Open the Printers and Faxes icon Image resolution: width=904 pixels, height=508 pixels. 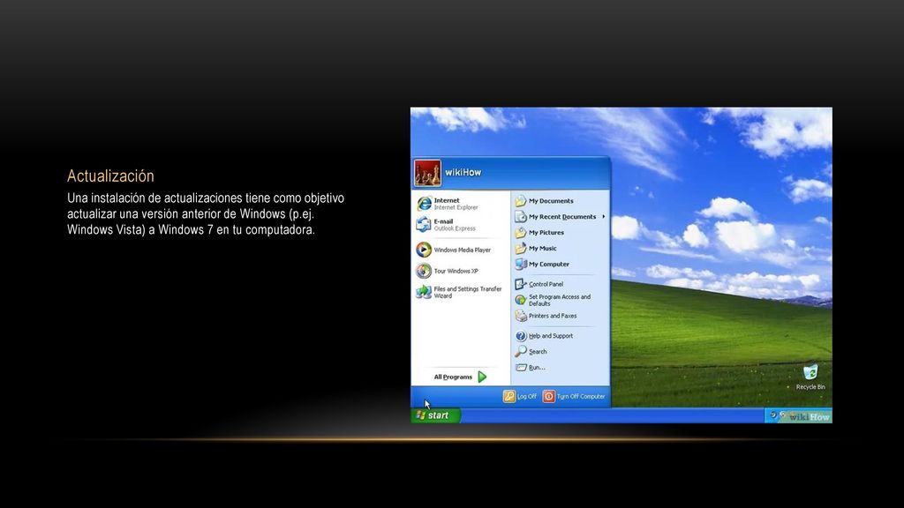point(521,316)
